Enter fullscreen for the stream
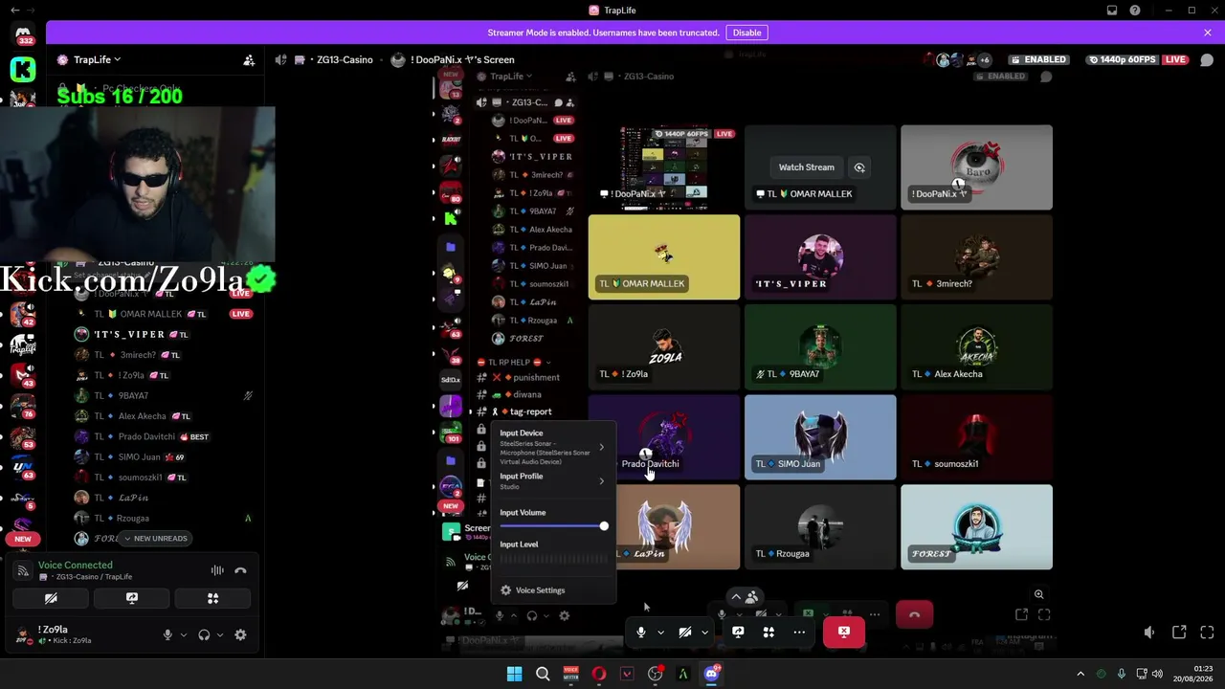1225x689 pixels. coord(1207,633)
